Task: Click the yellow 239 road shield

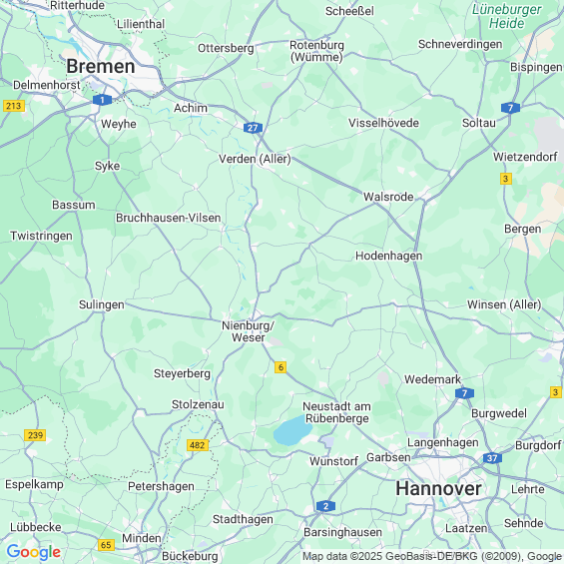Action: 35,435
